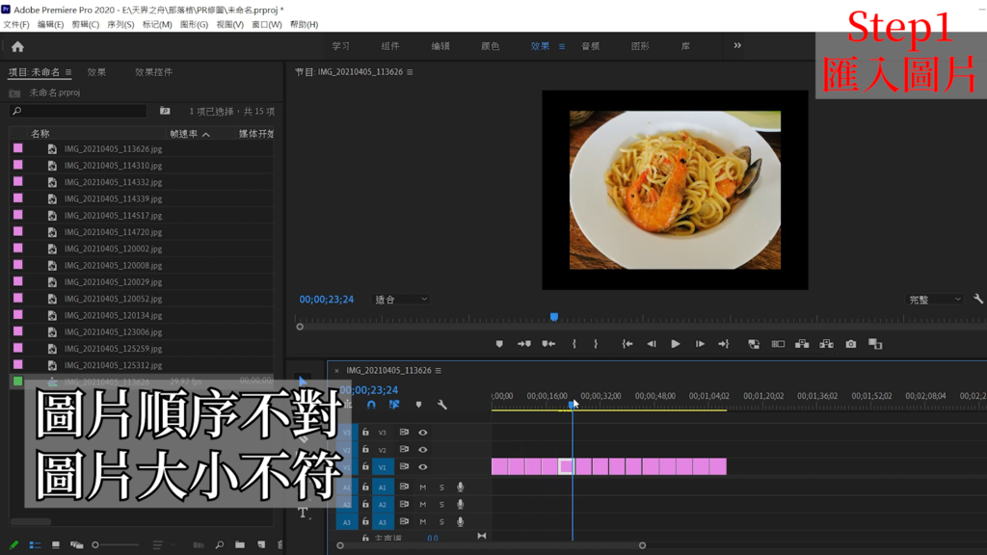The height and width of the screenshot is (555, 987).
Task: Sort by frame rate column arrow
Action: point(206,134)
